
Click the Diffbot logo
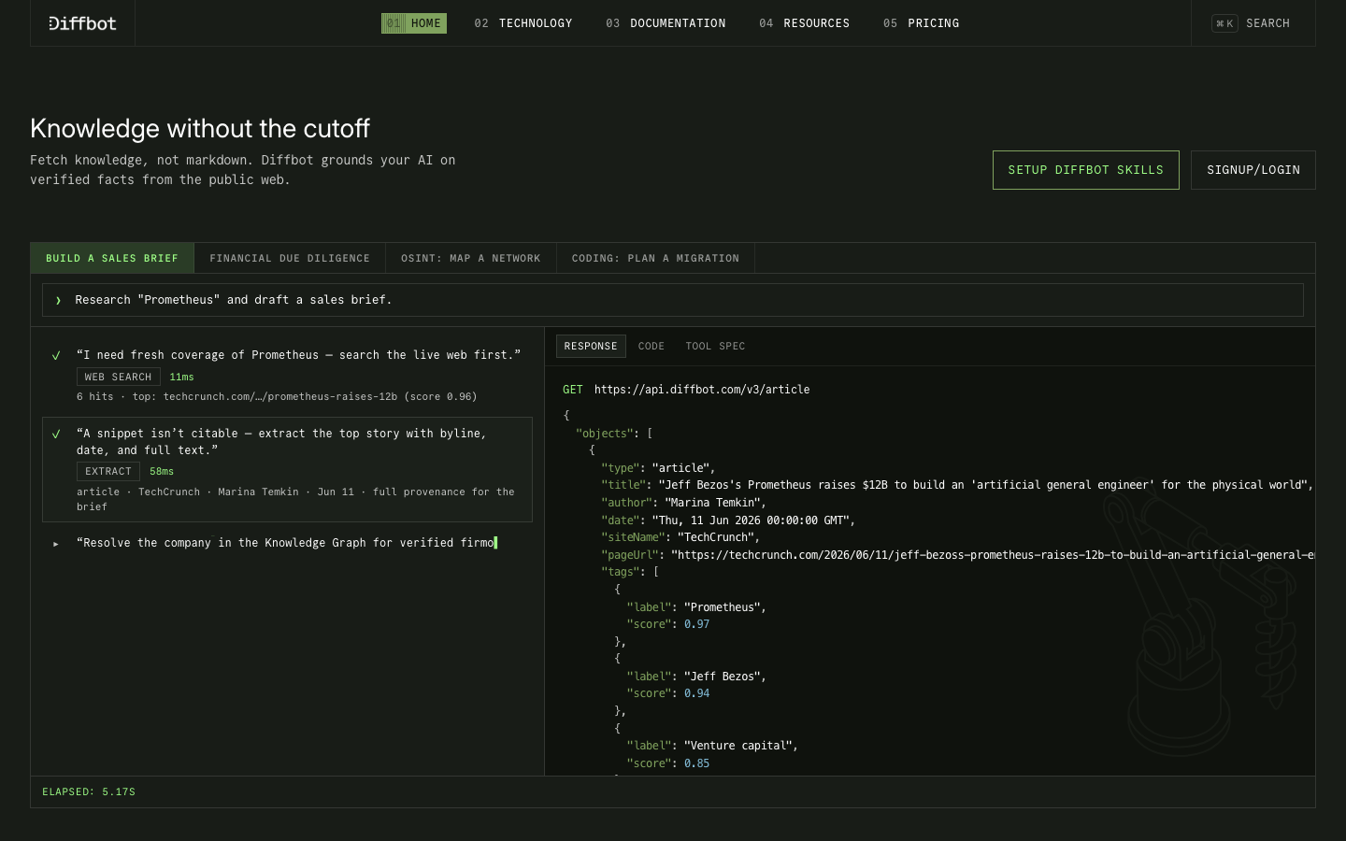(82, 23)
